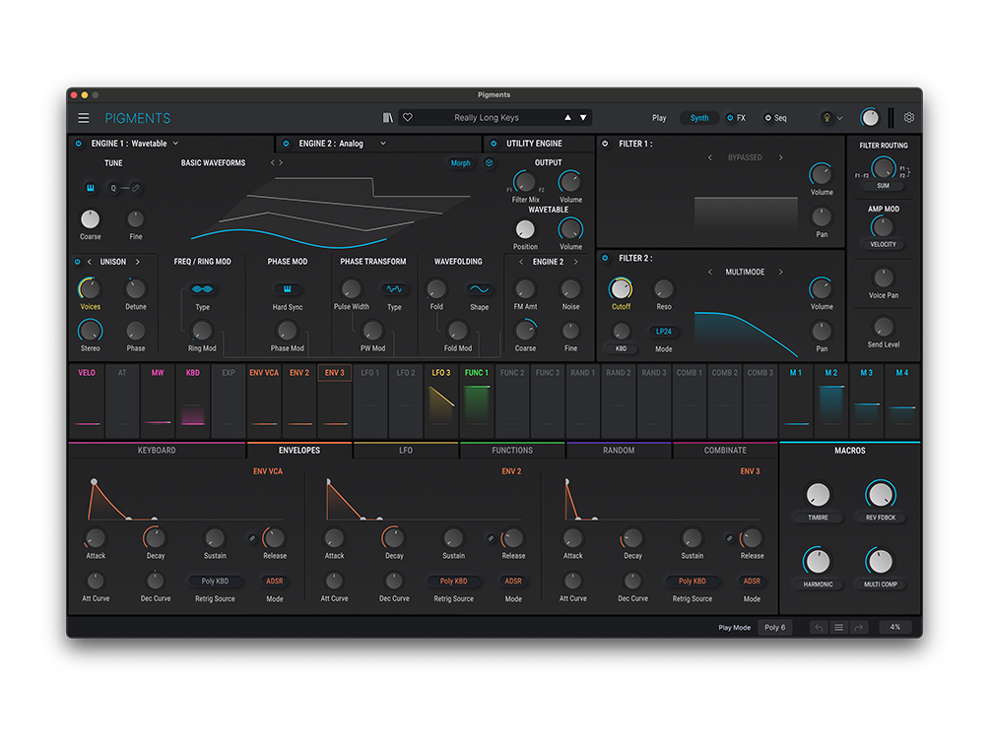Click ENV 2 release link icon
Image resolution: width=989 pixels, height=737 pixels.
(x=491, y=538)
